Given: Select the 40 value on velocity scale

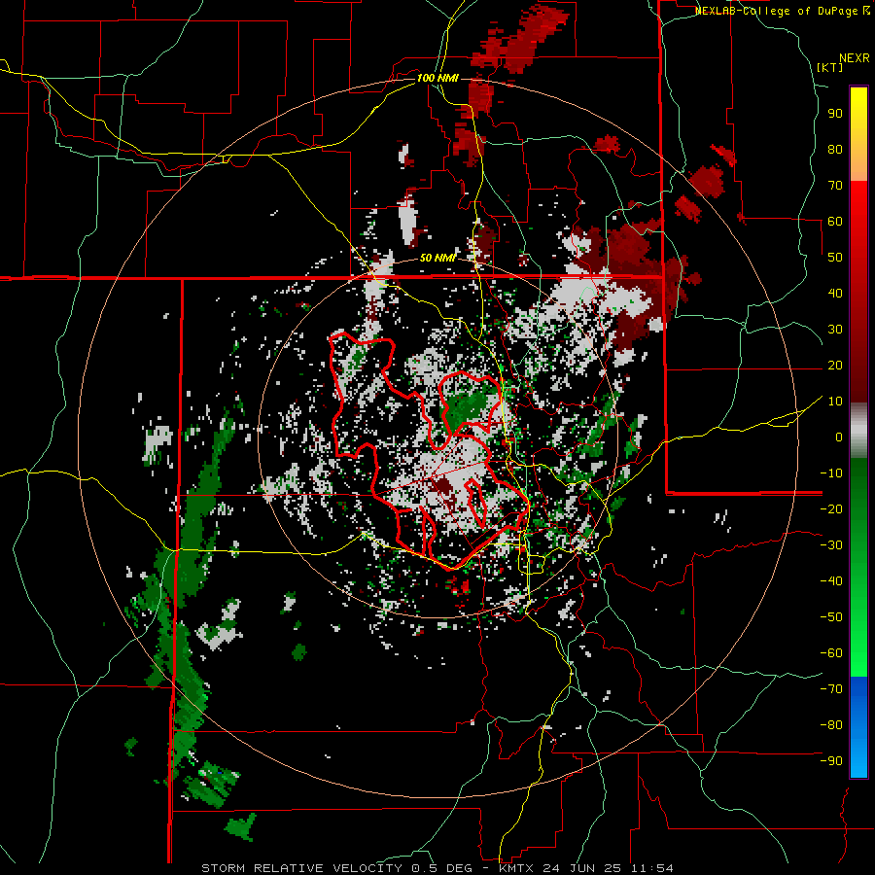Looking at the screenshot, I should pos(835,294).
